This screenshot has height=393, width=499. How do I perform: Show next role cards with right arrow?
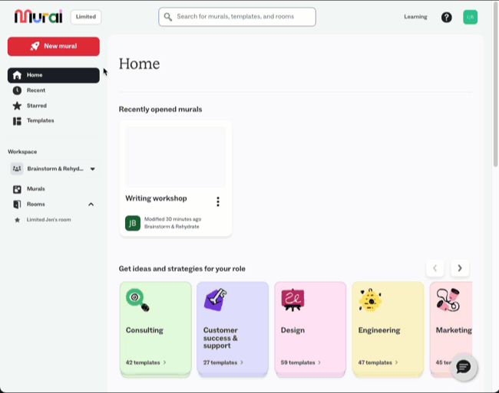pos(460,268)
